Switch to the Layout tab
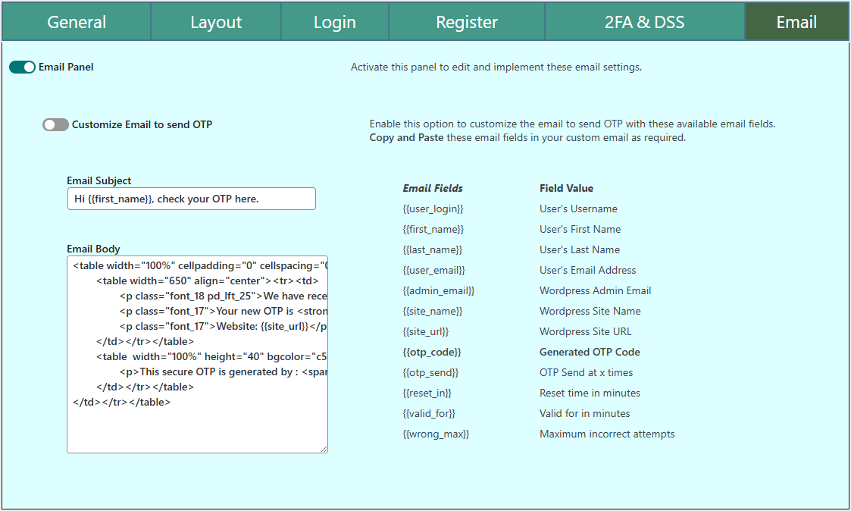This screenshot has height=511, width=851. [216, 22]
